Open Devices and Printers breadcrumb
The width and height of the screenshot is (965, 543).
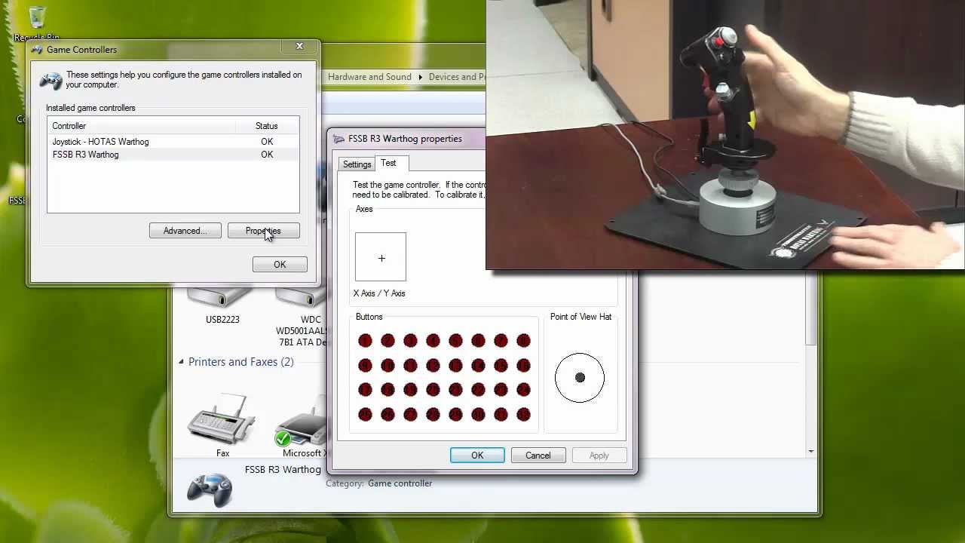coord(457,77)
